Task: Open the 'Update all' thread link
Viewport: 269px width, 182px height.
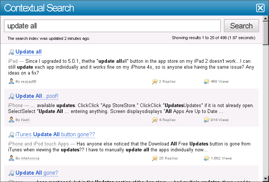Action: pyautogui.click(x=28, y=52)
